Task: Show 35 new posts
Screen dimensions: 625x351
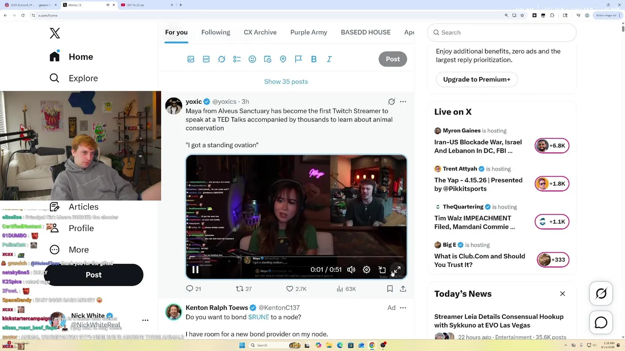Action: click(286, 81)
